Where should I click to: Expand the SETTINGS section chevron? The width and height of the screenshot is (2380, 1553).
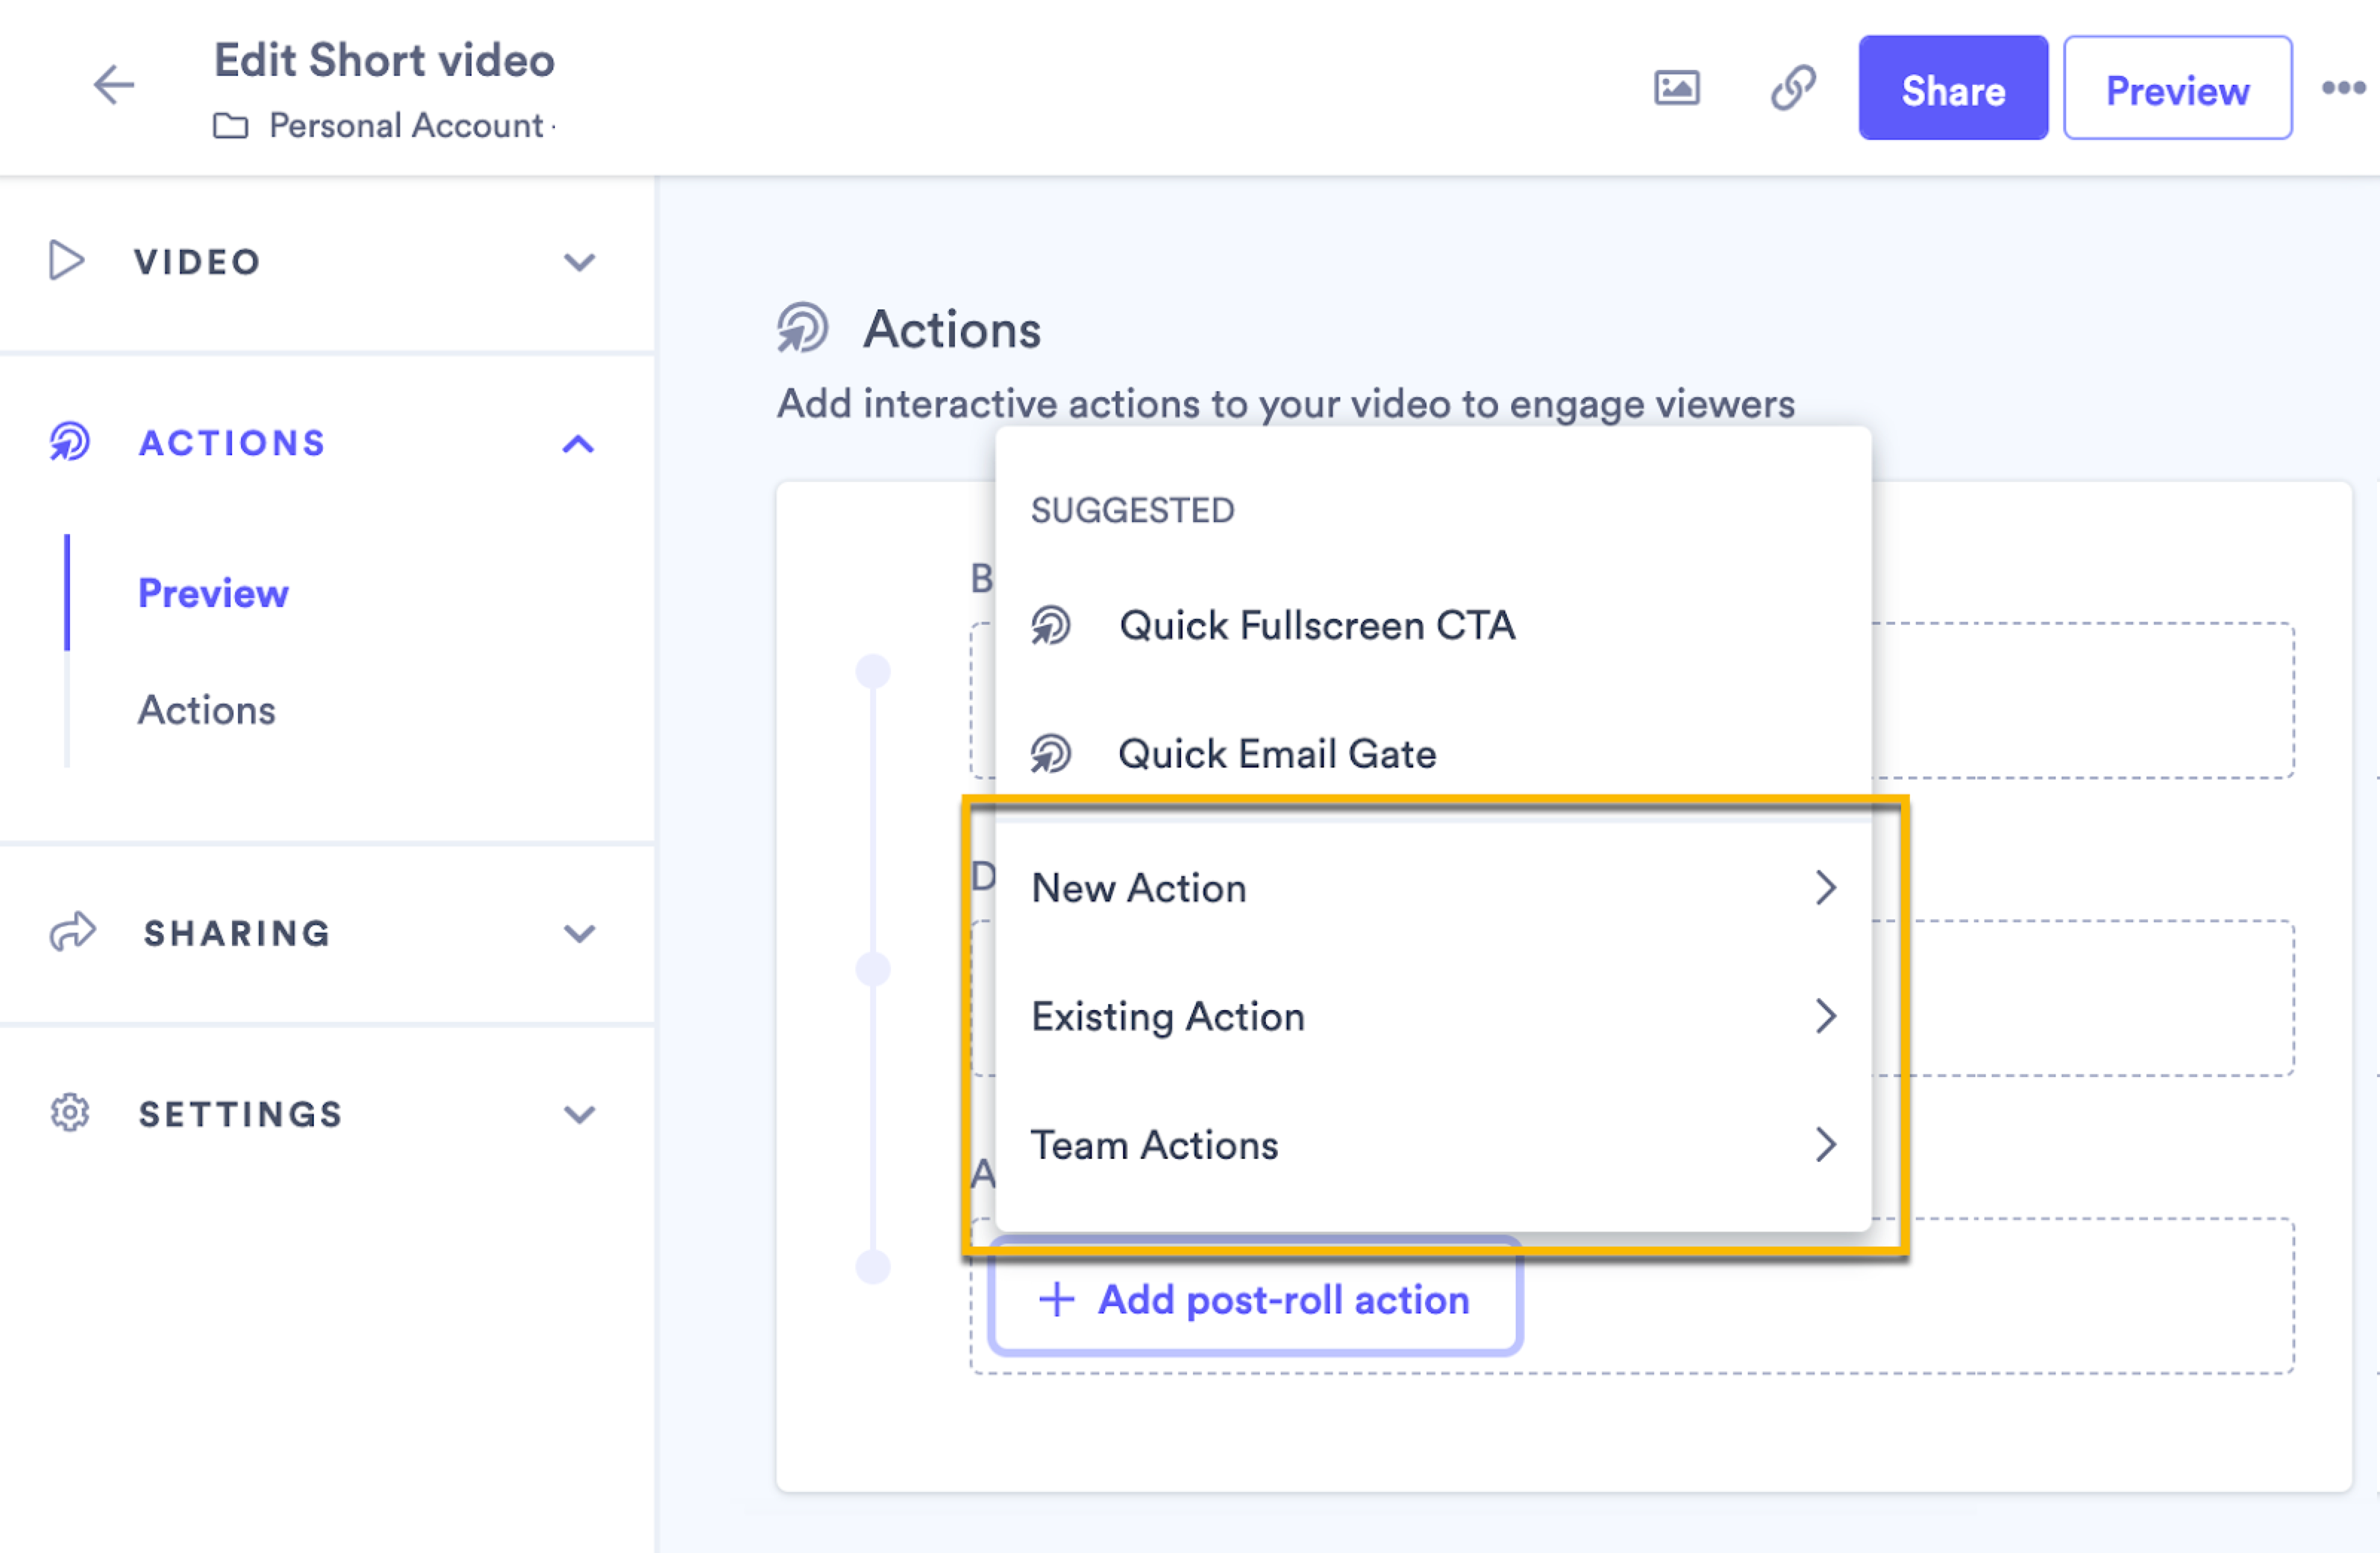[x=579, y=1114]
